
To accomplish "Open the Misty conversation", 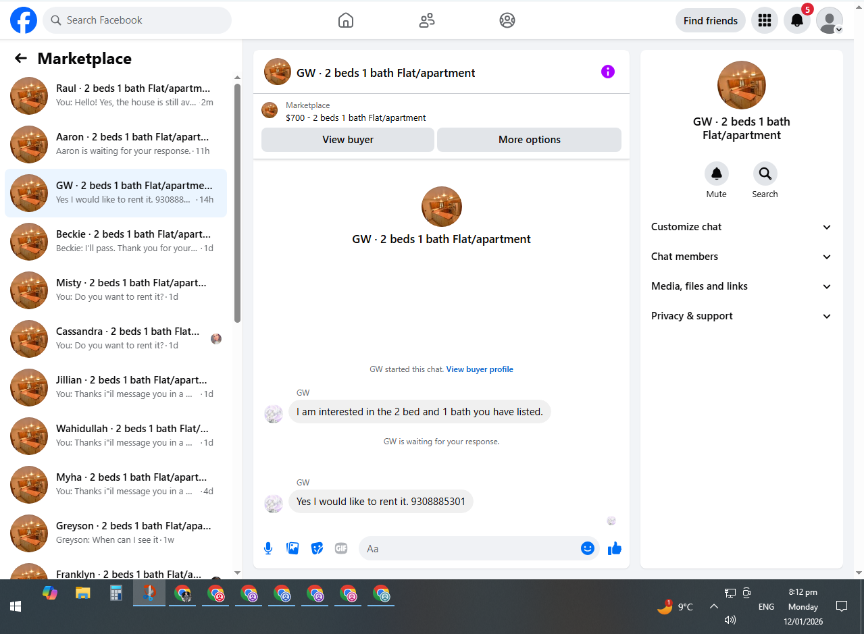I will pos(116,290).
